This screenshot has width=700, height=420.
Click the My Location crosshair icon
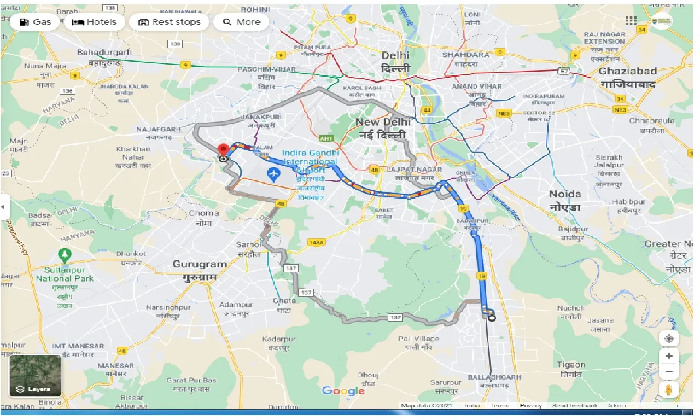(x=669, y=338)
